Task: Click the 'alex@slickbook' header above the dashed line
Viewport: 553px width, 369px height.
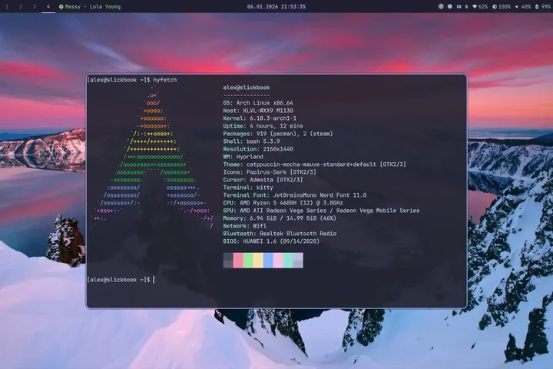Action: point(247,88)
